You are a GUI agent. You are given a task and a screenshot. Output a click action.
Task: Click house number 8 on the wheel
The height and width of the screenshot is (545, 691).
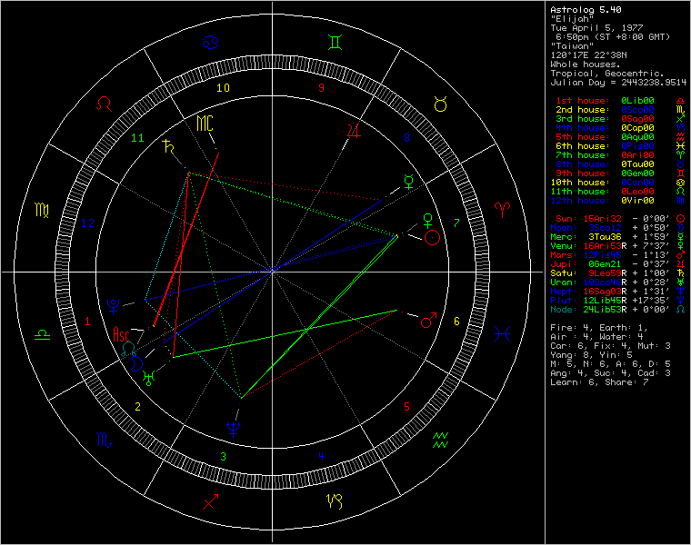point(406,138)
